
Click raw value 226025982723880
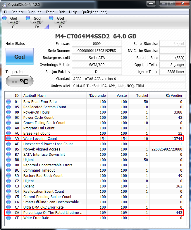[167, 149]
